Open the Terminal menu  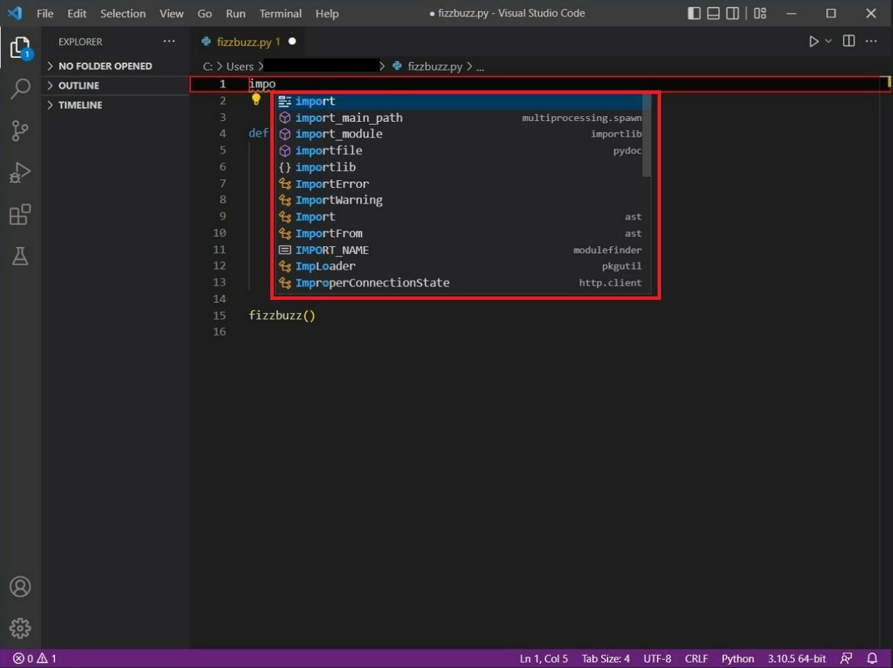click(281, 13)
